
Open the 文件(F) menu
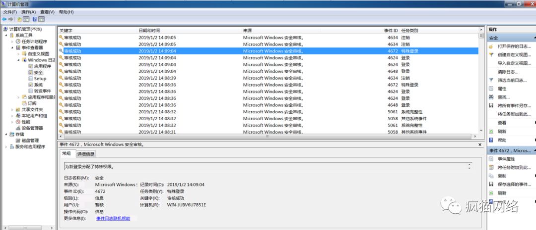[x=10, y=12]
